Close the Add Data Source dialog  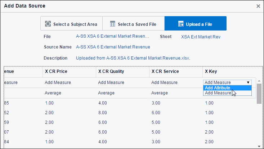(x=258, y=6)
